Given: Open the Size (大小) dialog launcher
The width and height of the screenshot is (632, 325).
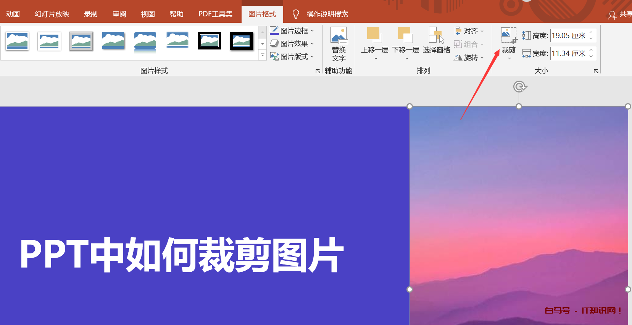Looking at the screenshot, I should coord(596,71).
